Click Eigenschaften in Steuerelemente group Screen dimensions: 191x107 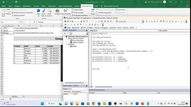point(77,10)
